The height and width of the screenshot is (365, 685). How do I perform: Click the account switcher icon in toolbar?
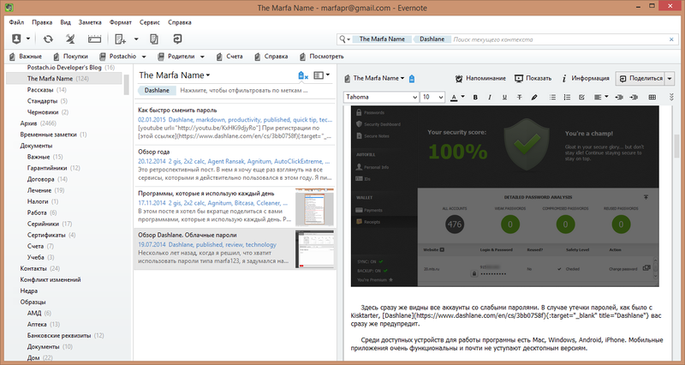click(x=16, y=39)
